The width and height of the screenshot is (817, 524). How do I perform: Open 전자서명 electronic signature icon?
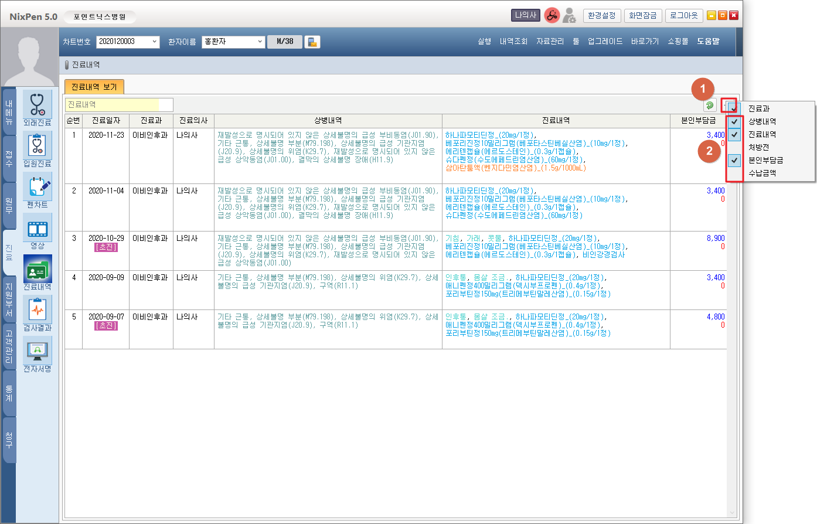coord(37,352)
